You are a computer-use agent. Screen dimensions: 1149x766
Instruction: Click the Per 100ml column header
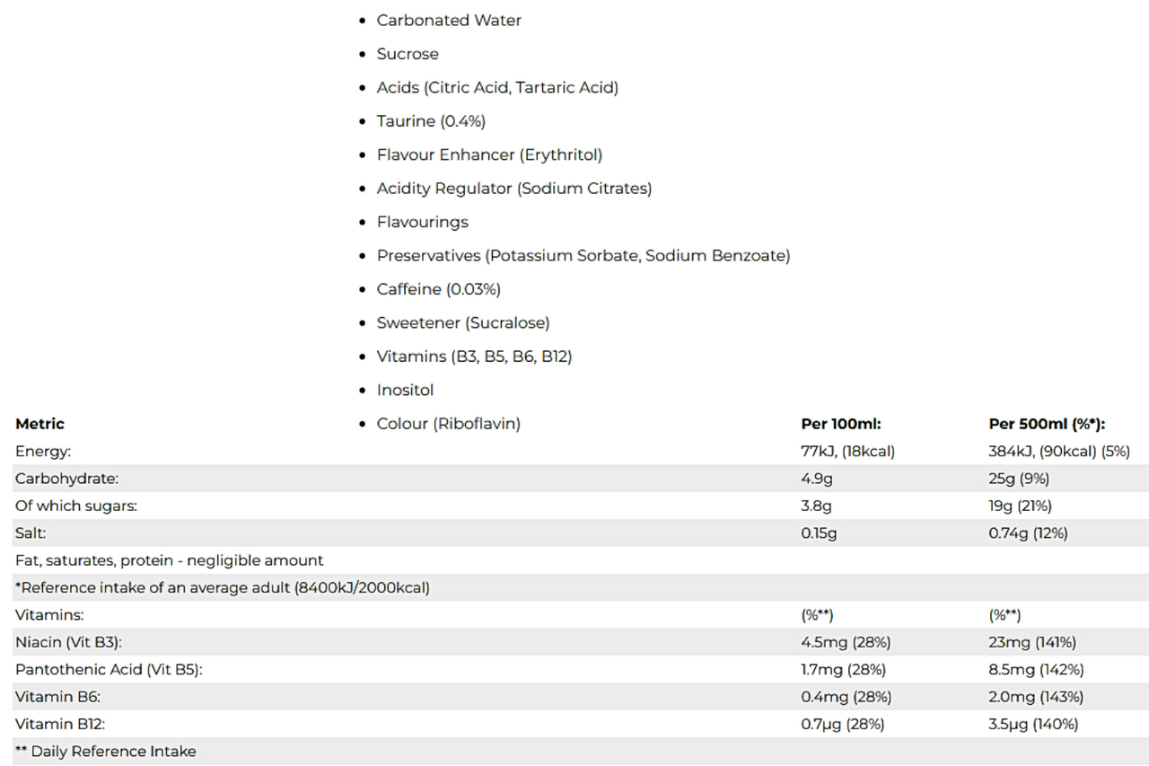pos(841,424)
